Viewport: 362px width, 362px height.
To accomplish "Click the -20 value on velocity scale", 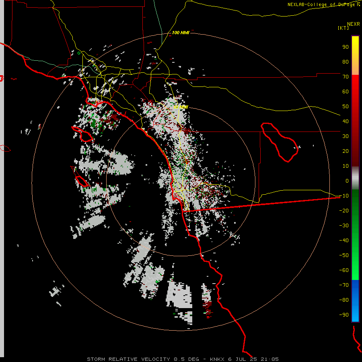I will (344, 210).
